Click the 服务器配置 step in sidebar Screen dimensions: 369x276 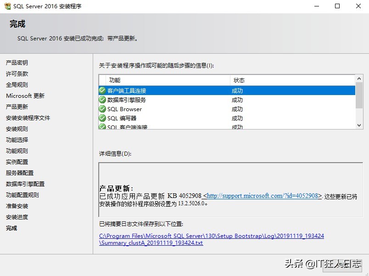(x=20, y=173)
